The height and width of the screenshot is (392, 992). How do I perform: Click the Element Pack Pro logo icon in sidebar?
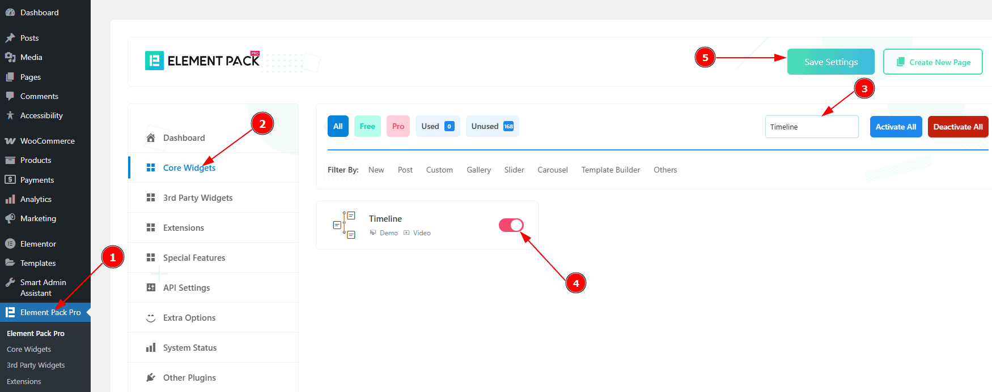coord(10,312)
